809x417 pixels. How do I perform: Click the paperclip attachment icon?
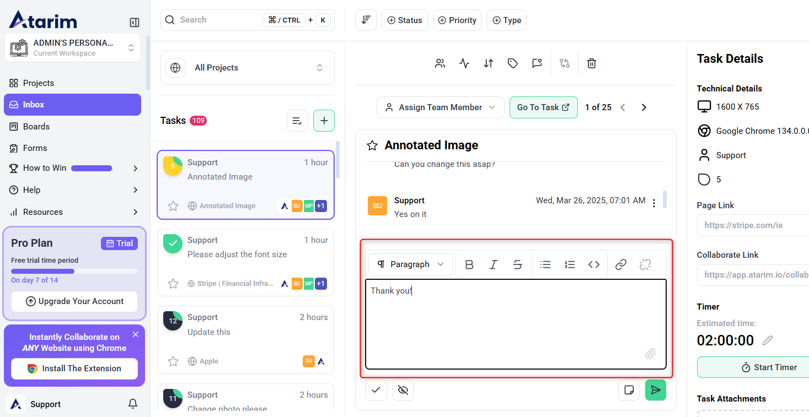point(650,354)
